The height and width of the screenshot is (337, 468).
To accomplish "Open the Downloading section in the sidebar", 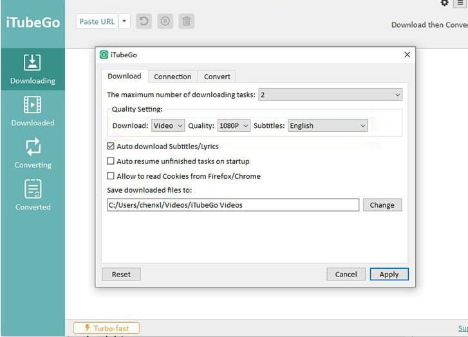I will tap(33, 69).
